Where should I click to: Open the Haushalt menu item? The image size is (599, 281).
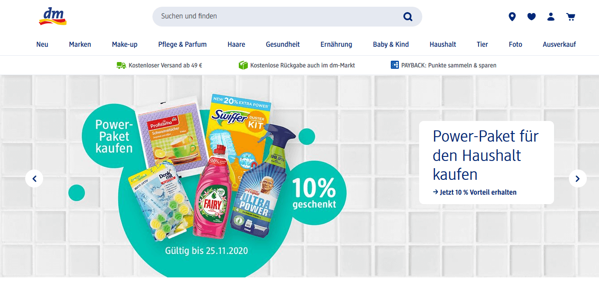(x=443, y=44)
